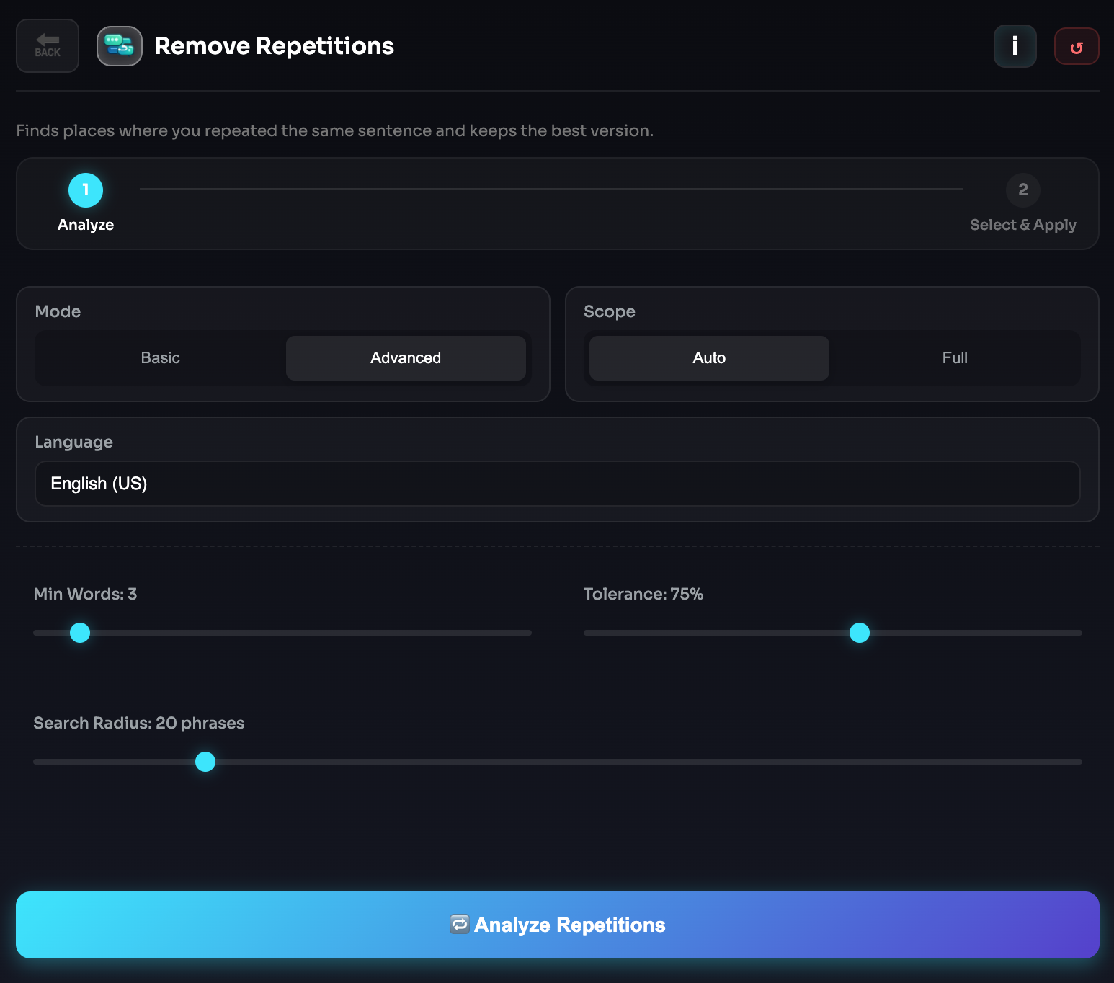The image size is (1114, 983).
Task: Choose the Auto scope option
Action: [x=709, y=358]
